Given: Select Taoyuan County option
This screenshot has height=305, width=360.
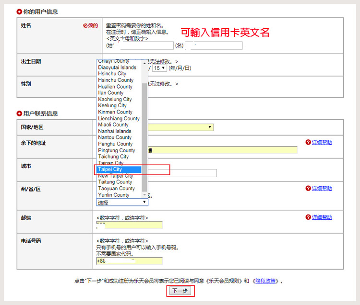Looking at the screenshot, I should coord(115,188).
